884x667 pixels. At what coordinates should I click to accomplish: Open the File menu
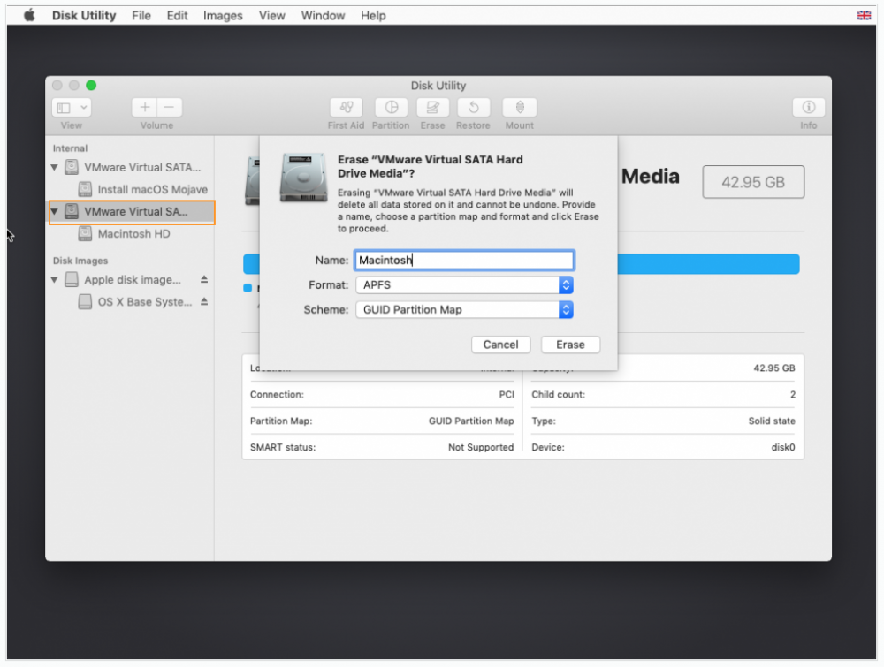pyautogui.click(x=141, y=16)
